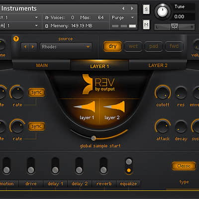Viewport: 199px width, 199px height.
Task: Toggle the lower rate sync button
Action: 36,126
